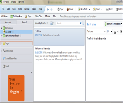
Task: Click the Share toolbar button
Action: [x=97, y=9]
